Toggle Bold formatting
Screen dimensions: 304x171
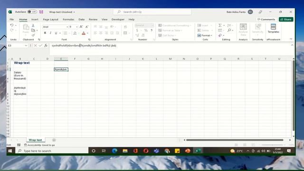[45, 33]
